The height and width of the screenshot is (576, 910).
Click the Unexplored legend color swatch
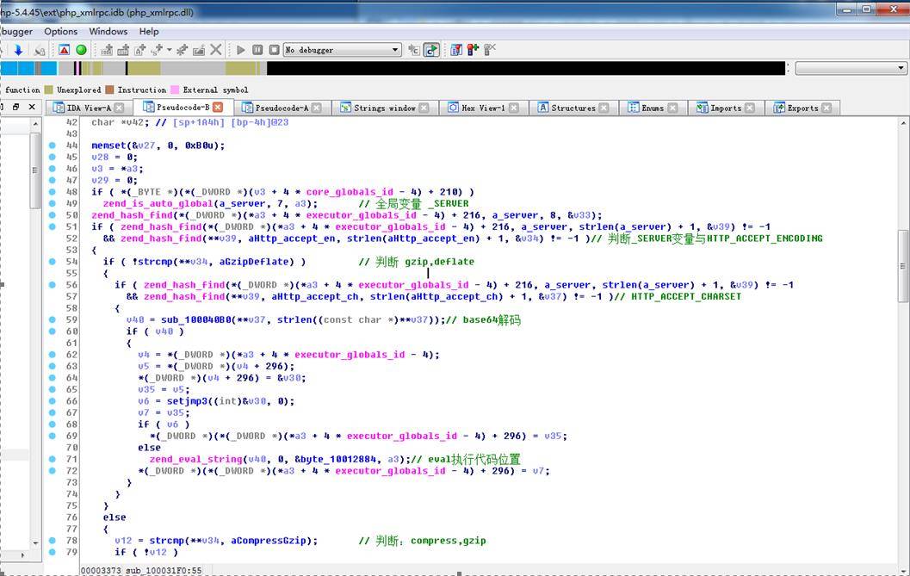49,90
